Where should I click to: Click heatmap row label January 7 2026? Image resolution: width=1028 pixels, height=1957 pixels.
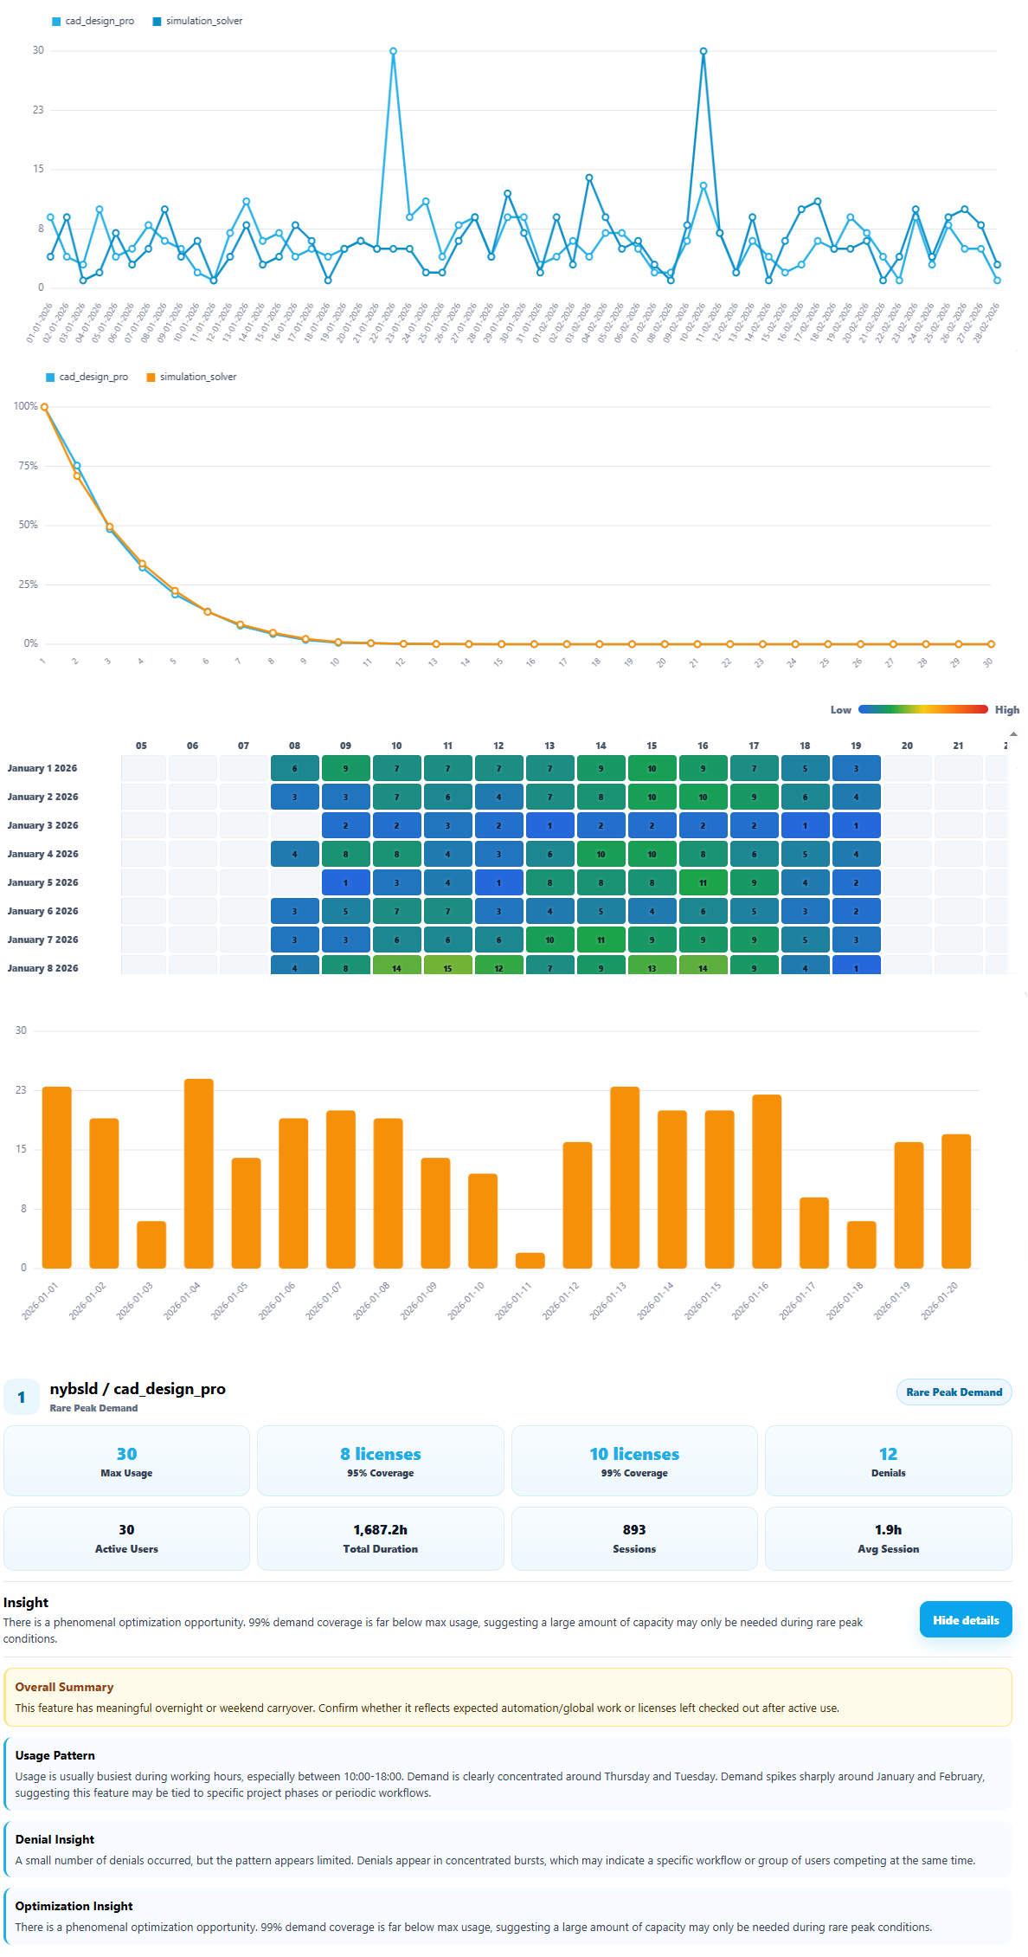tap(42, 940)
